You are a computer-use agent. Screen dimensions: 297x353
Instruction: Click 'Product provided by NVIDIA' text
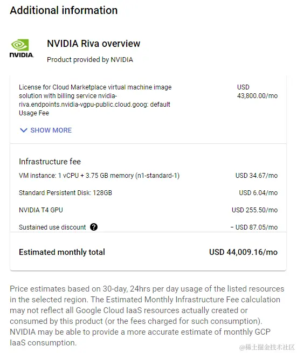point(90,60)
